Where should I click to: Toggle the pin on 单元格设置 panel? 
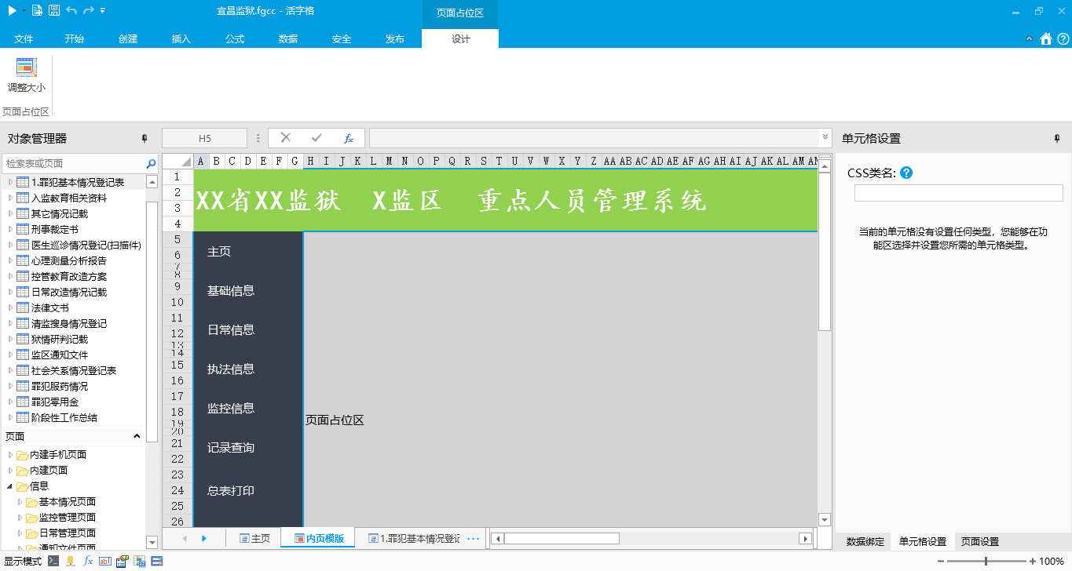click(x=1056, y=138)
